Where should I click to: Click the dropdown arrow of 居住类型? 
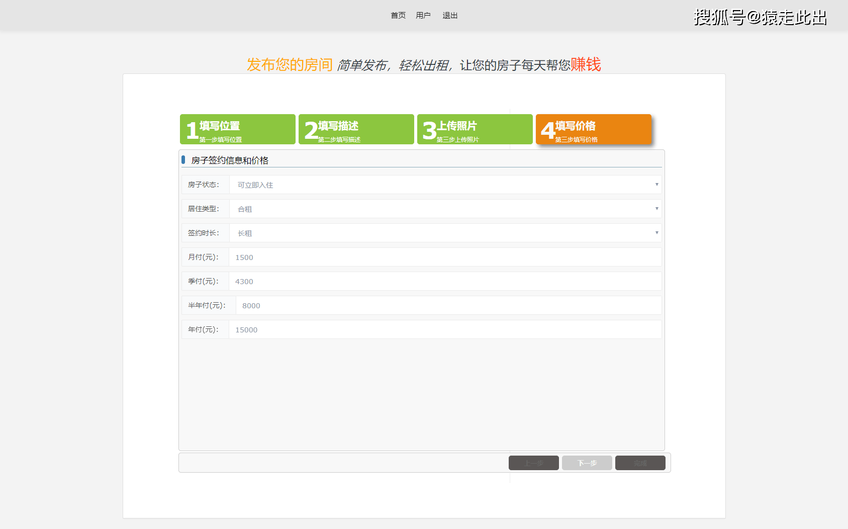click(656, 209)
